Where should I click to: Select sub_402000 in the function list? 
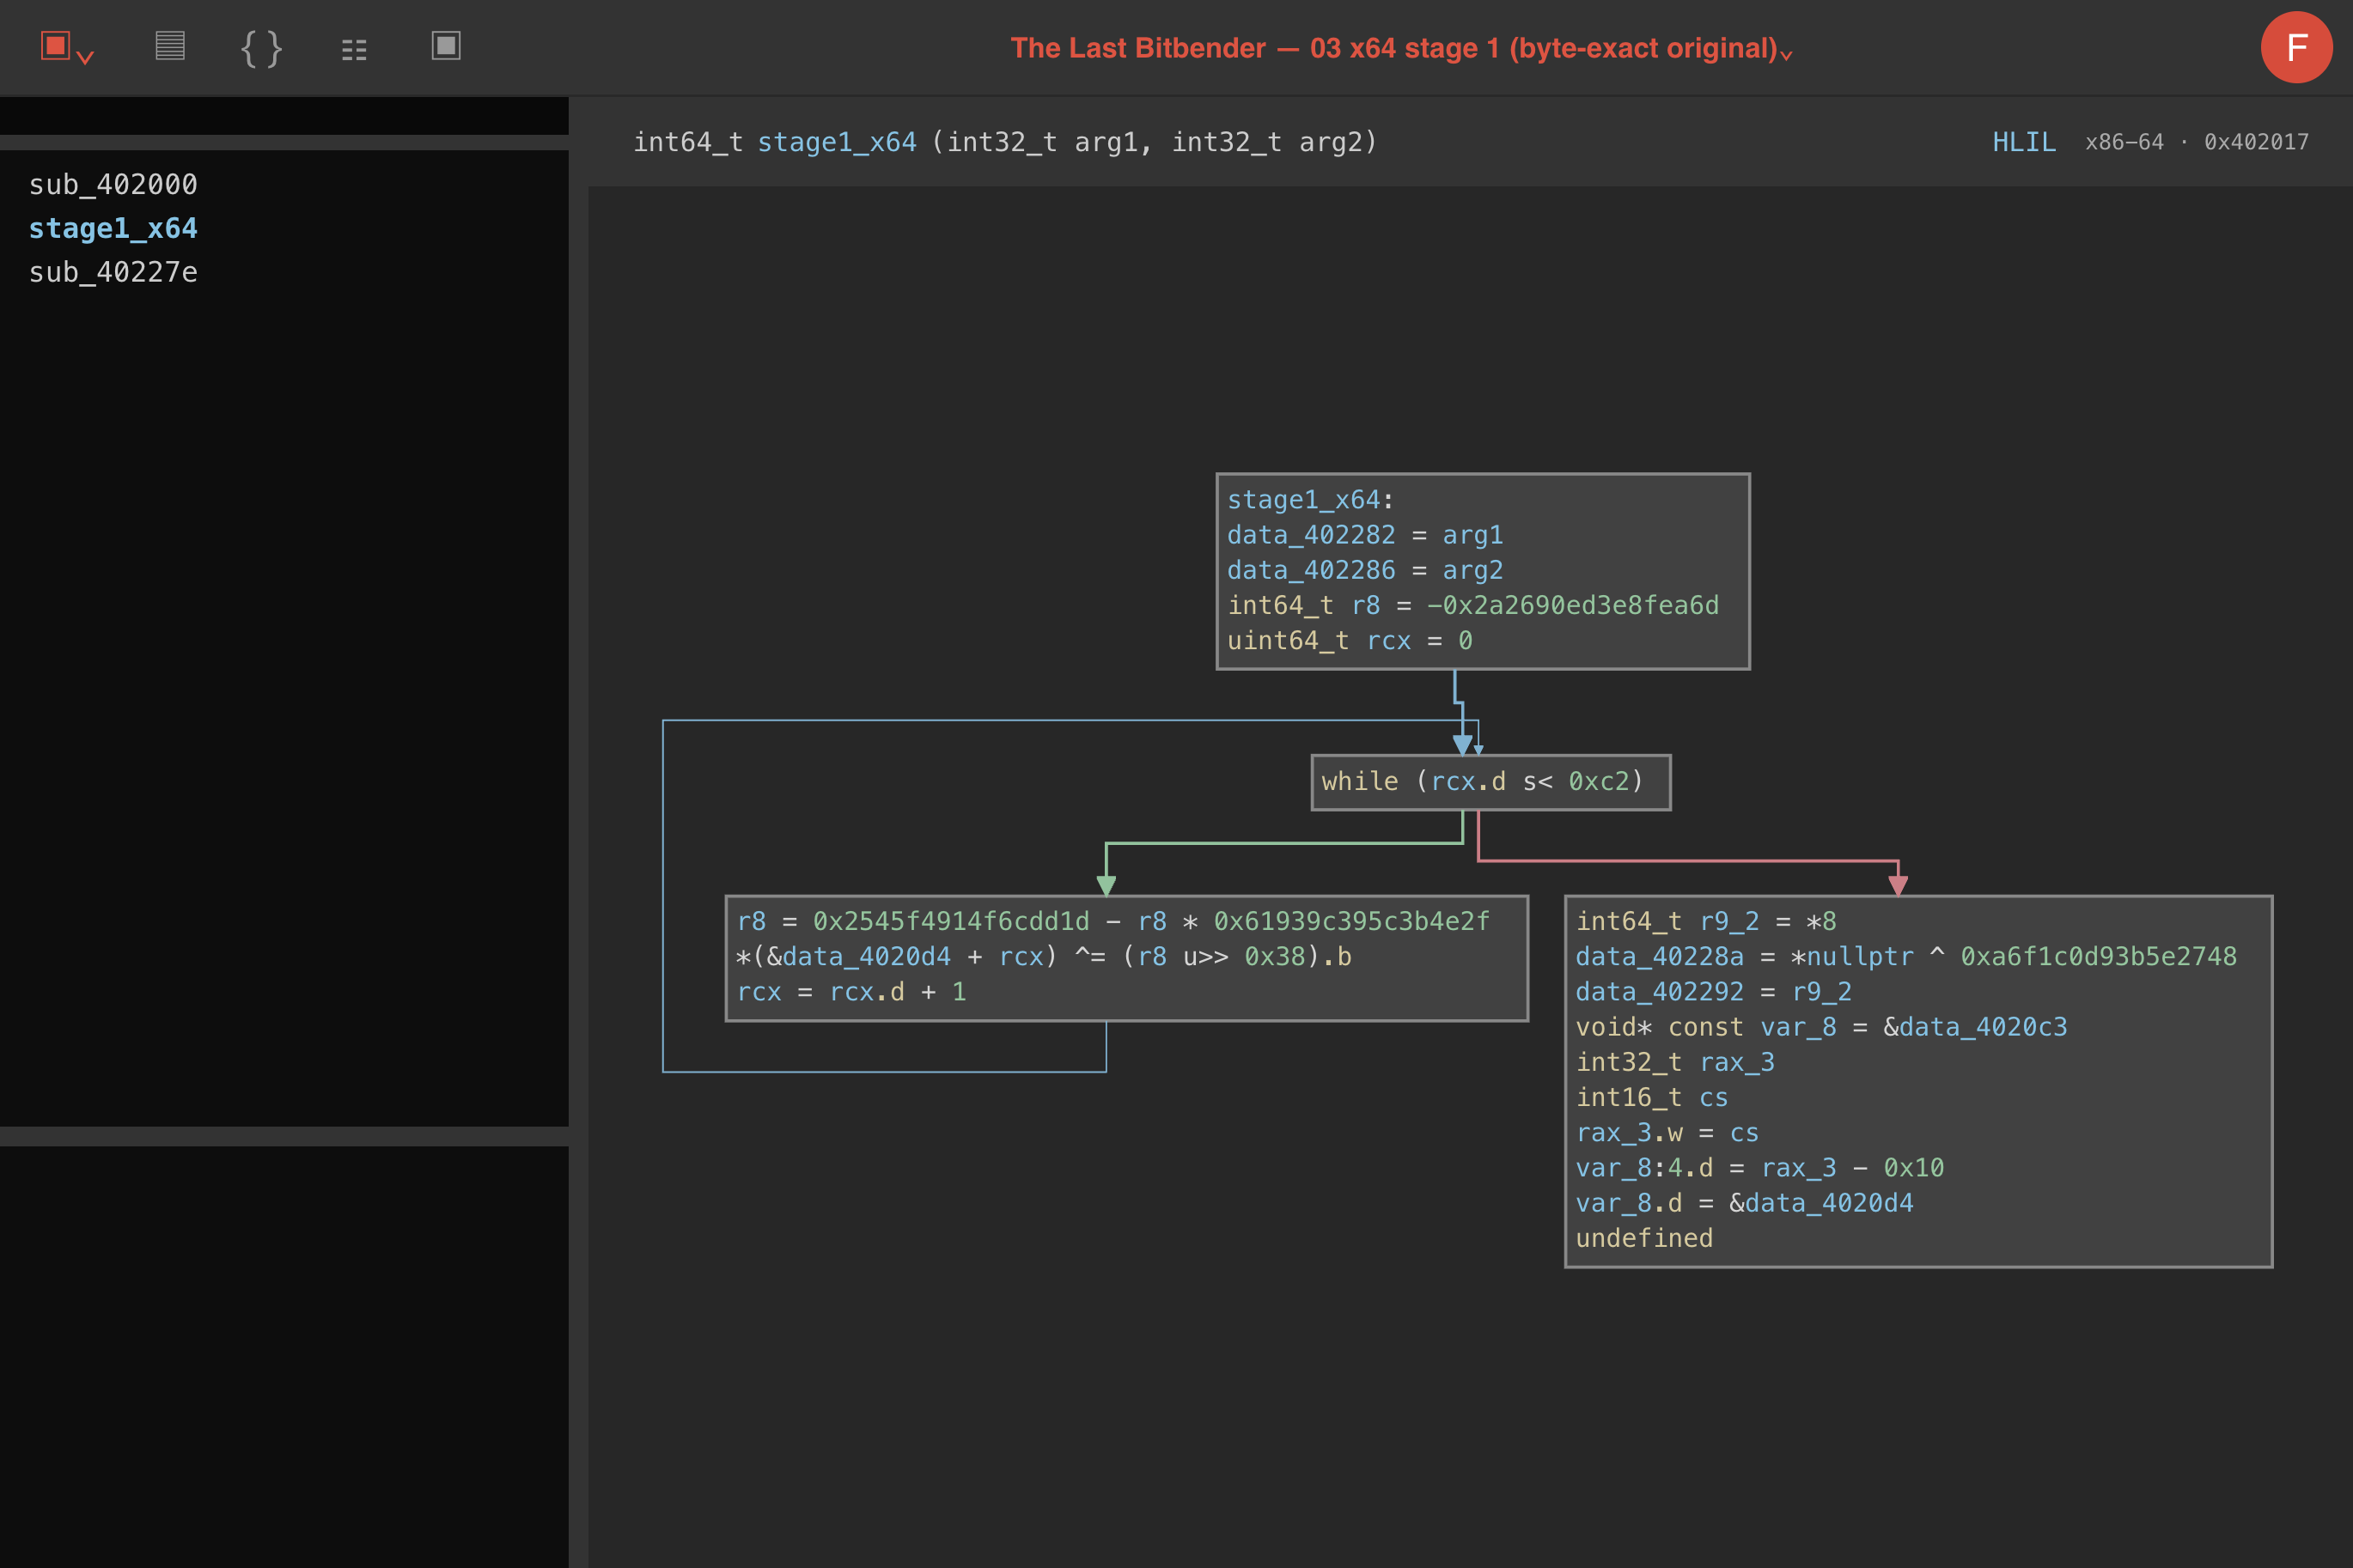click(x=113, y=184)
